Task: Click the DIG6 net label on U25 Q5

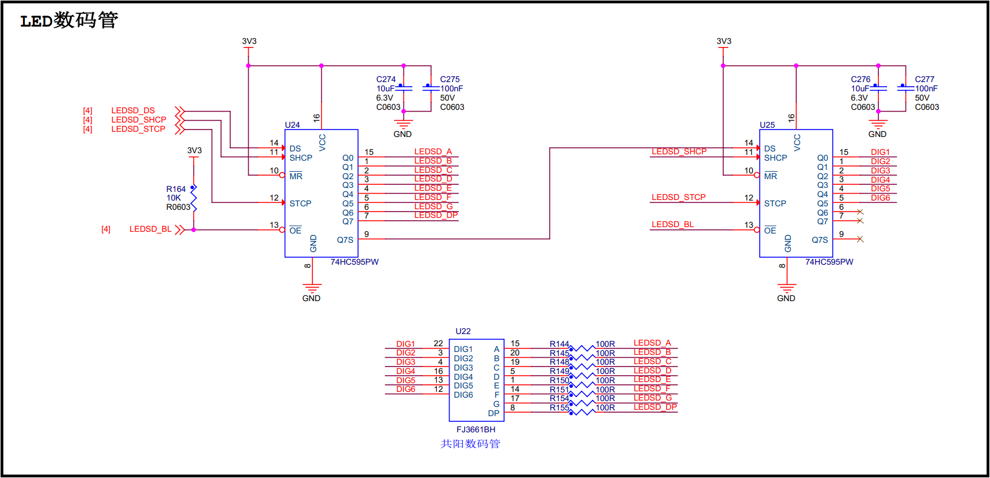Action: [880, 198]
